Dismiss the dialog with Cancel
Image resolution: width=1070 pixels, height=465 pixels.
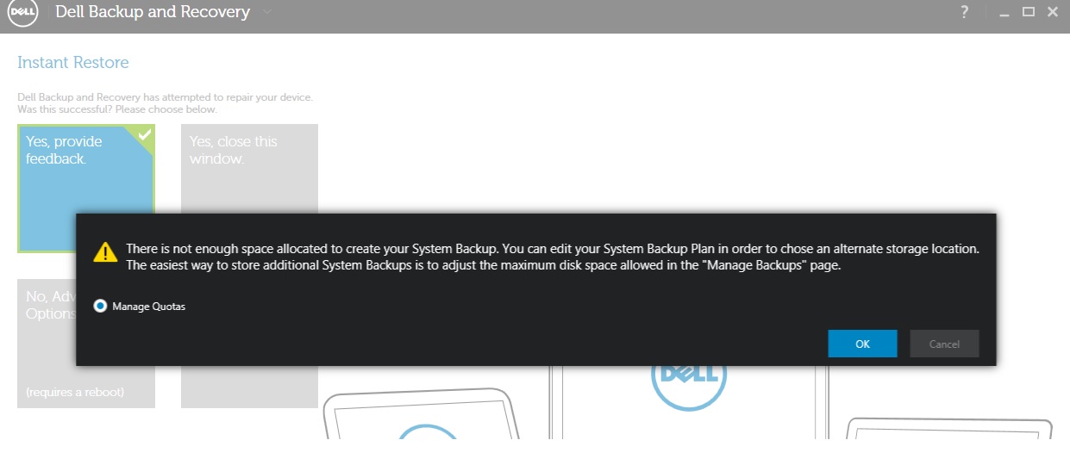[x=944, y=344]
